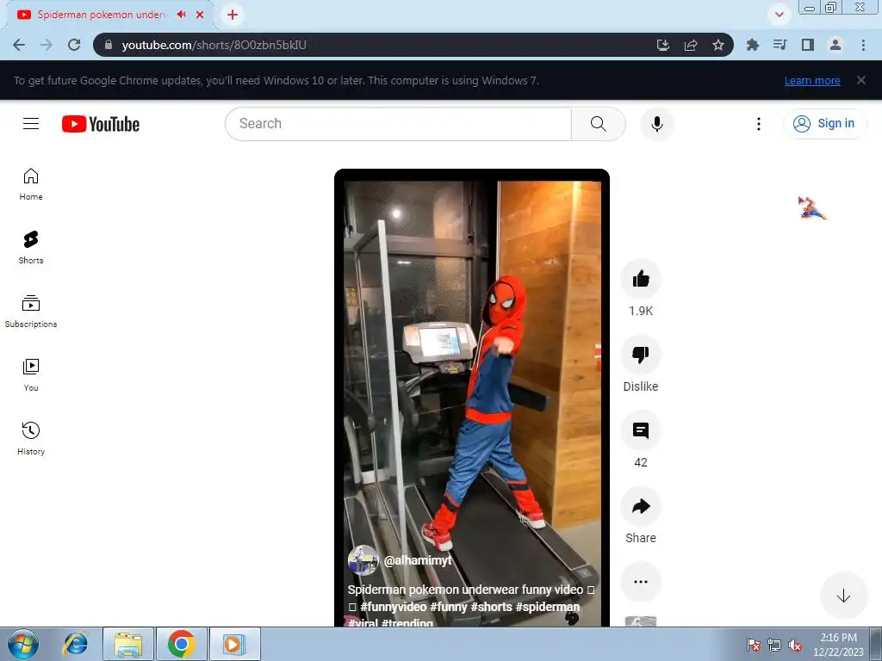This screenshot has width=882, height=661.
Task: Open Chrome three-dot menu
Action: click(x=863, y=45)
